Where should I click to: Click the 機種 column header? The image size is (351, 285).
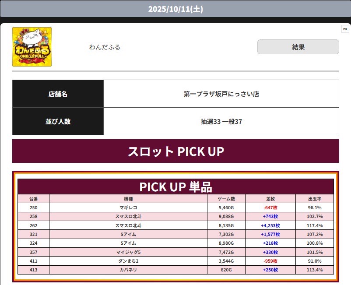pyautogui.click(x=128, y=199)
